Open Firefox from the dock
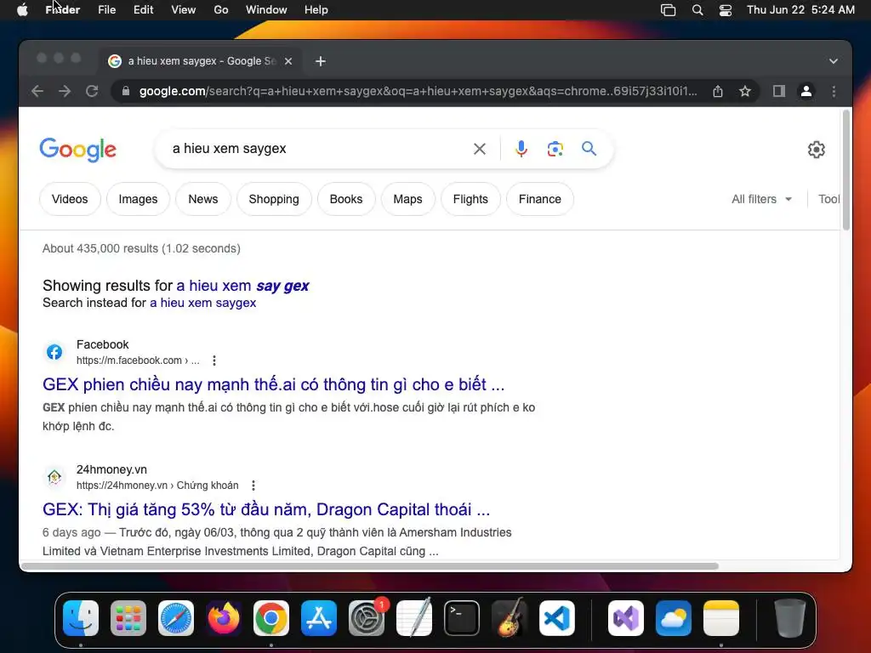Viewport: 871px width, 653px height. pyautogui.click(x=224, y=618)
